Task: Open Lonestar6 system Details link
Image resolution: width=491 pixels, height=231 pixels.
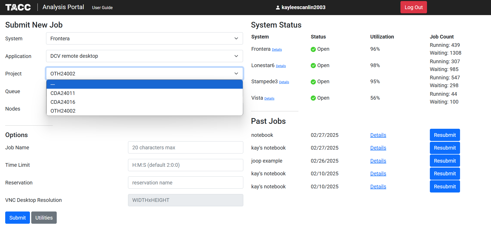Action: tap(281, 66)
